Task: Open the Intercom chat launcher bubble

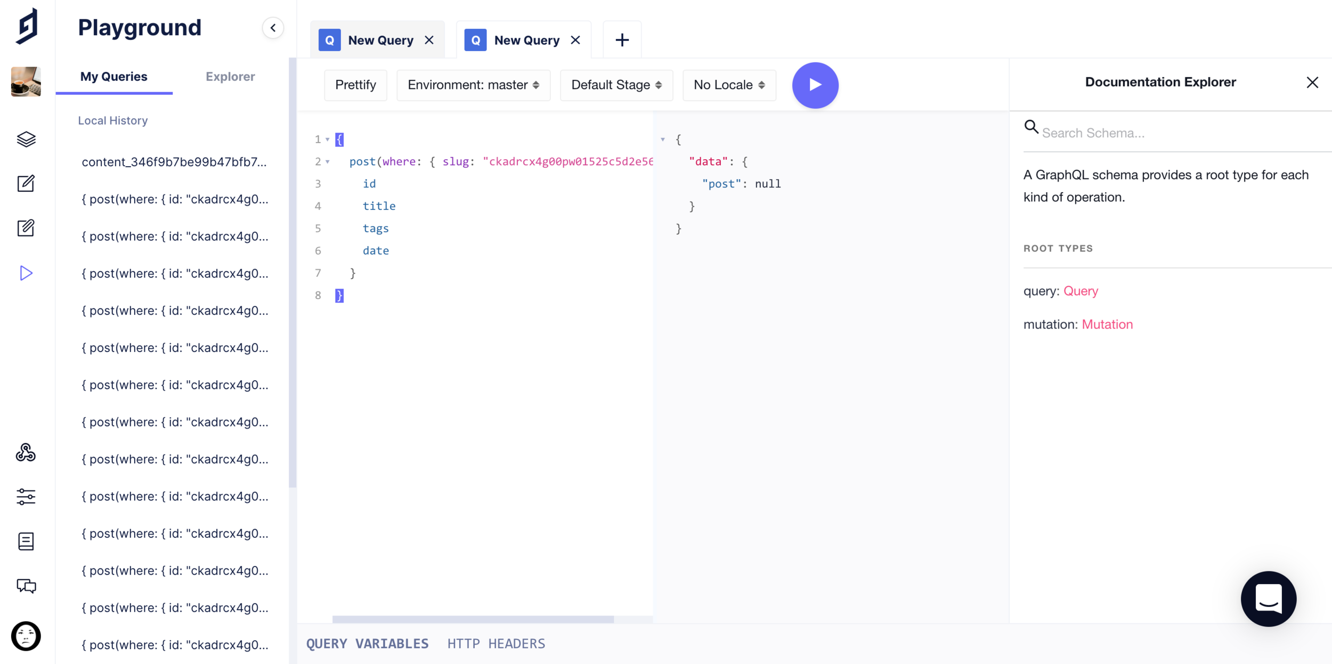Action: tap(1268, 599)
